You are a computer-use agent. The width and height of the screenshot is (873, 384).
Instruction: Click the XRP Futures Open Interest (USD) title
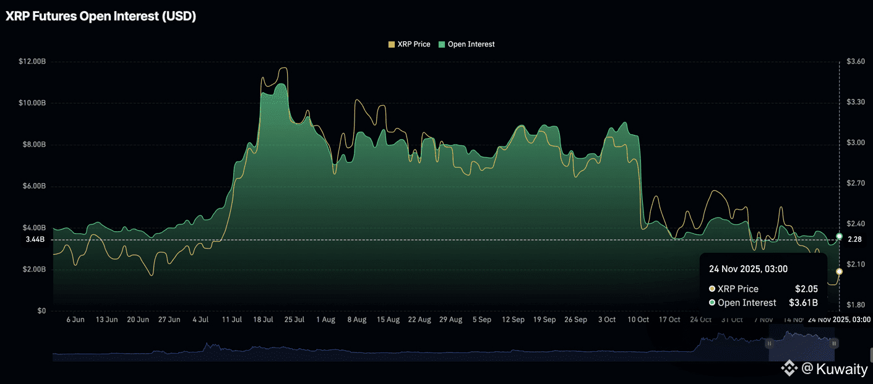click(101, 17)
